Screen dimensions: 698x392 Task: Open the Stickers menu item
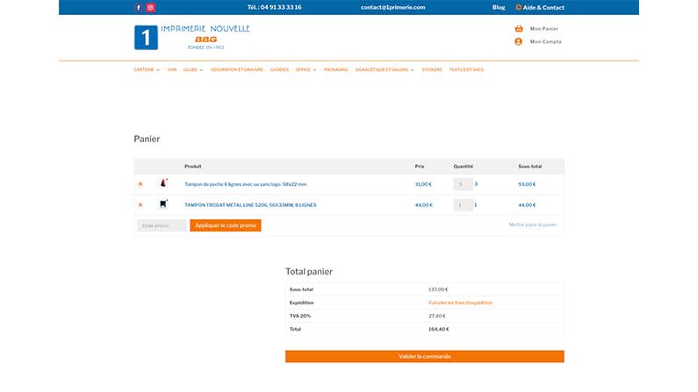[431, 69]
